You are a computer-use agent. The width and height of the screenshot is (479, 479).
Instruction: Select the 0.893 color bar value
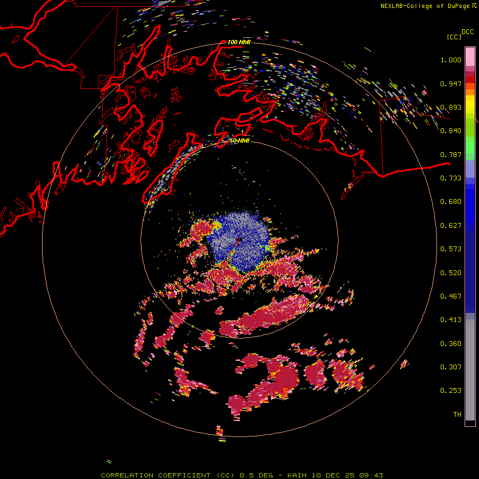451,107
